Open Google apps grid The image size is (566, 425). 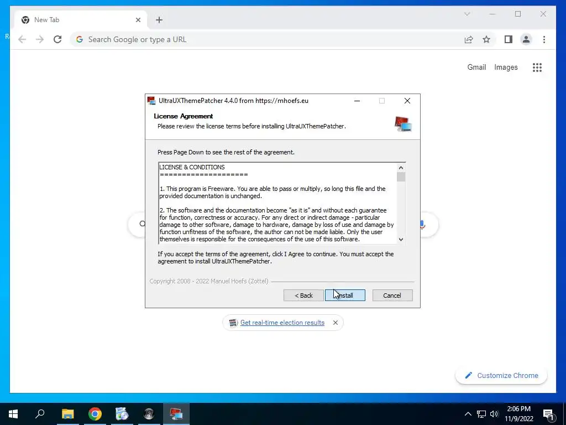point(537,67)
